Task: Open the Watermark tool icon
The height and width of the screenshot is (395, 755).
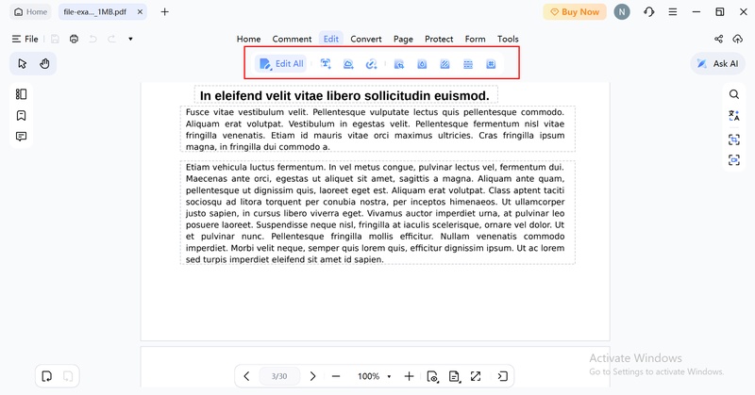Action: (422, 64)
